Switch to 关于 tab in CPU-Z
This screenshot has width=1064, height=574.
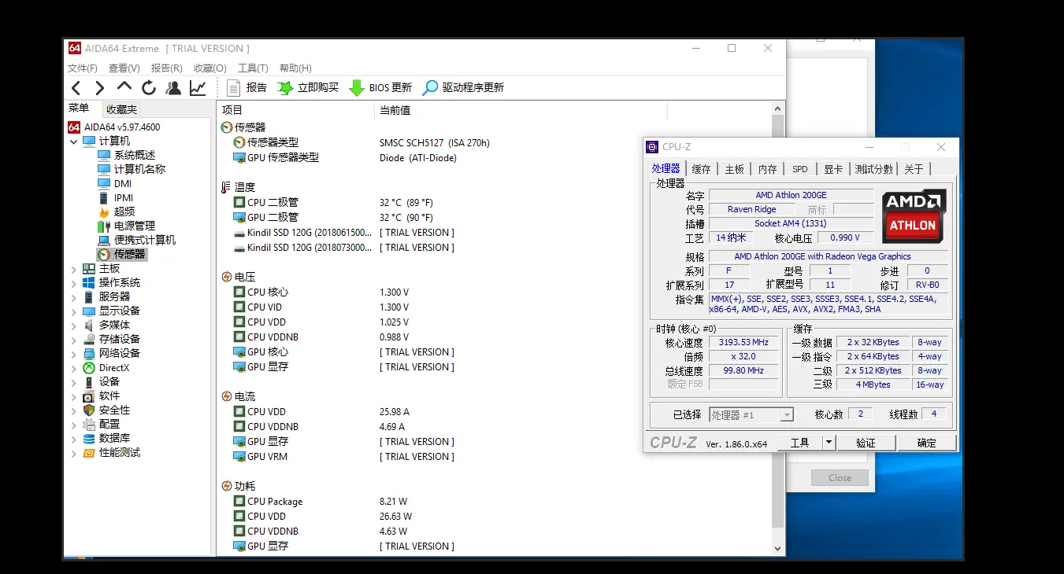(x=914, y=169)
